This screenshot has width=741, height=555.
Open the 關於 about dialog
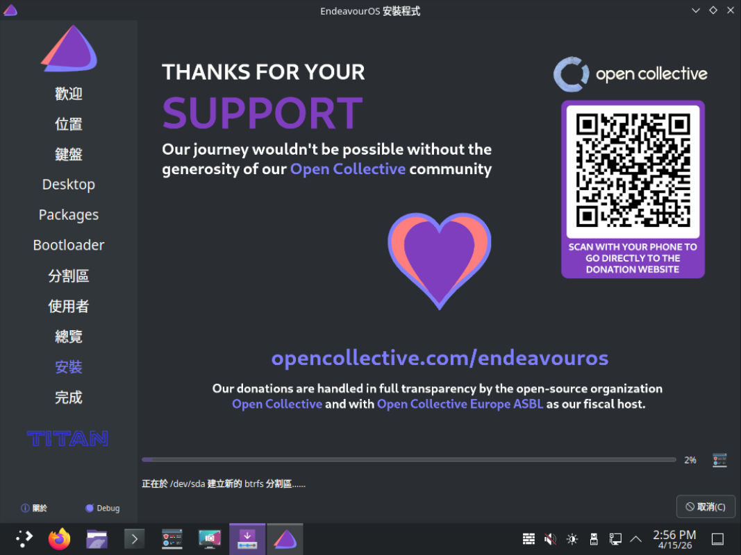(x=35, y=508)
